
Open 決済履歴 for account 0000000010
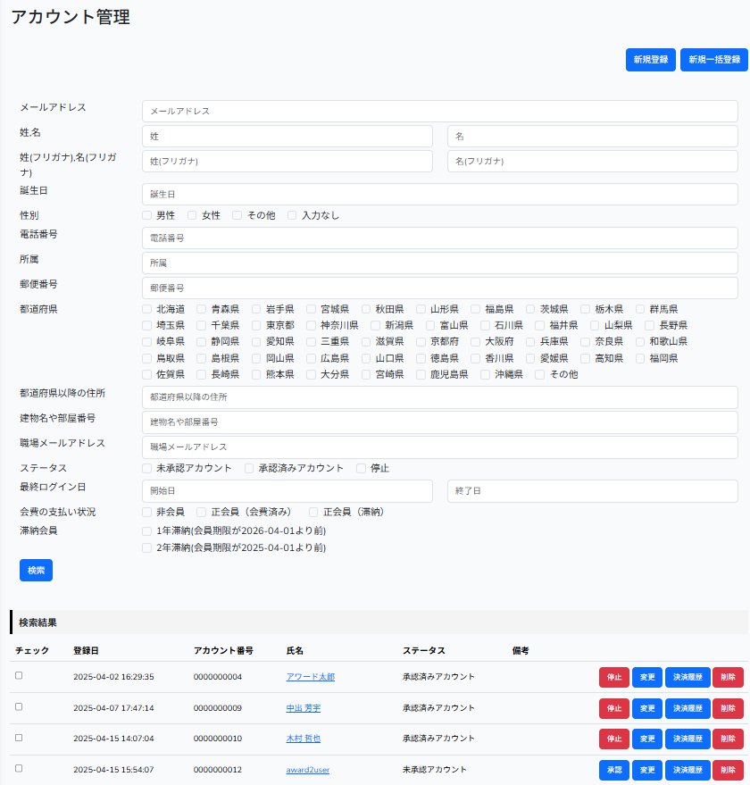coord(687,739)
